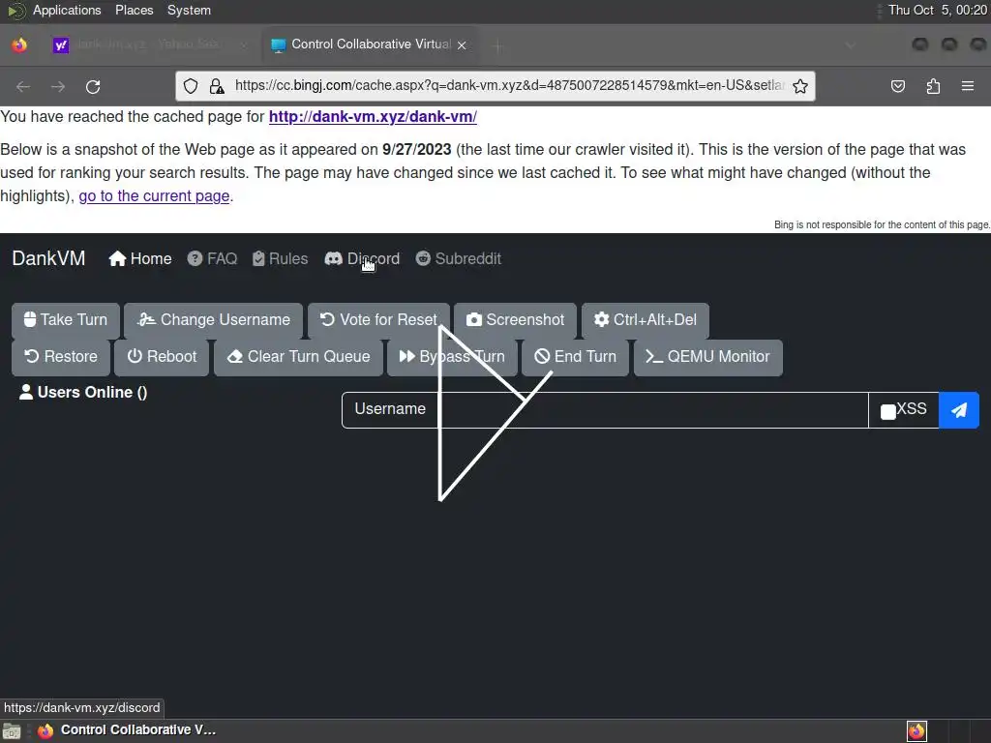Click the terminal prompt icon on QEMU Monitor
The height and width of the screenshot is (743, 991).
[654, 356]
